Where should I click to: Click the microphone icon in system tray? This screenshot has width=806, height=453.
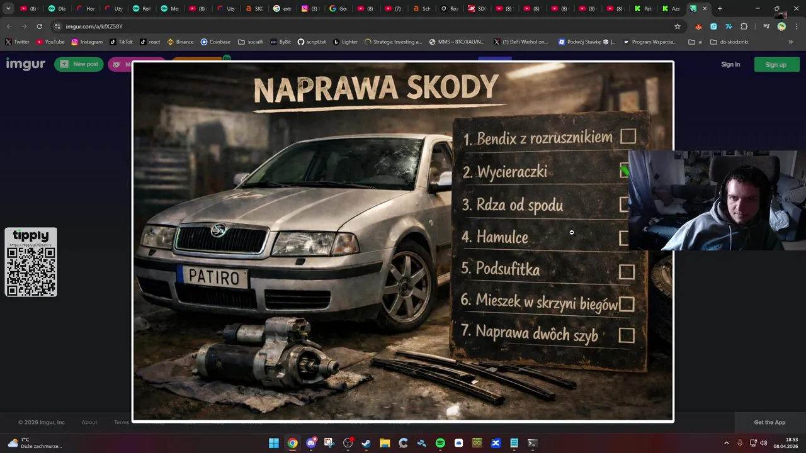click(740, 443)
